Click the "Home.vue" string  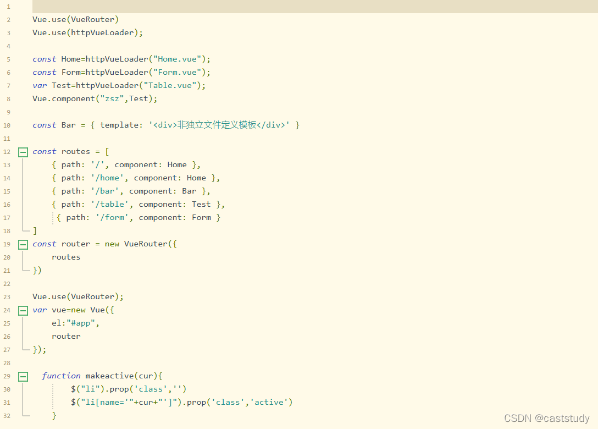point(178,59)
